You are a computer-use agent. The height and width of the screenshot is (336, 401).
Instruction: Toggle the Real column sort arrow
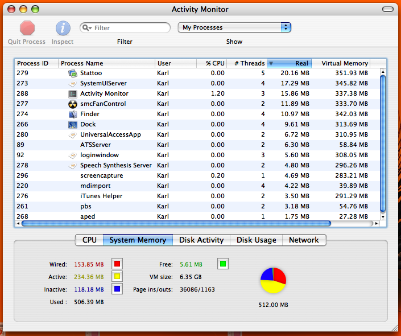coord(271,63)
